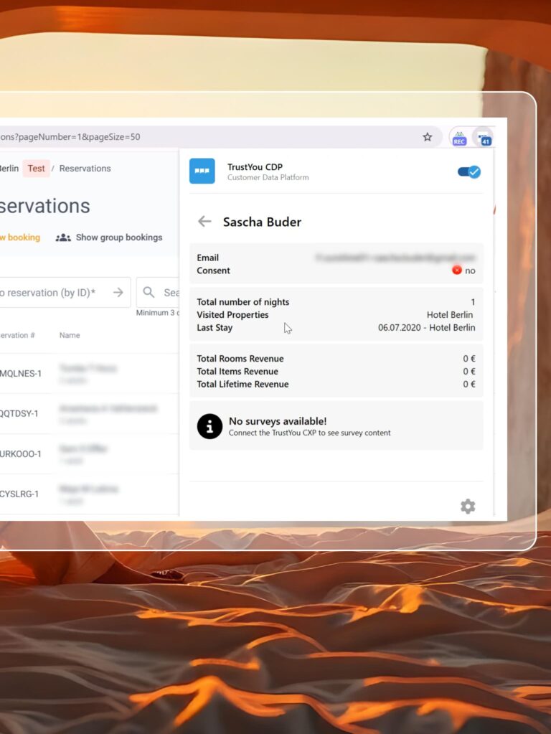Open Show group bookings
Image resolution: width=551 pixels, height=734 pixels.
tap(109, 237)
